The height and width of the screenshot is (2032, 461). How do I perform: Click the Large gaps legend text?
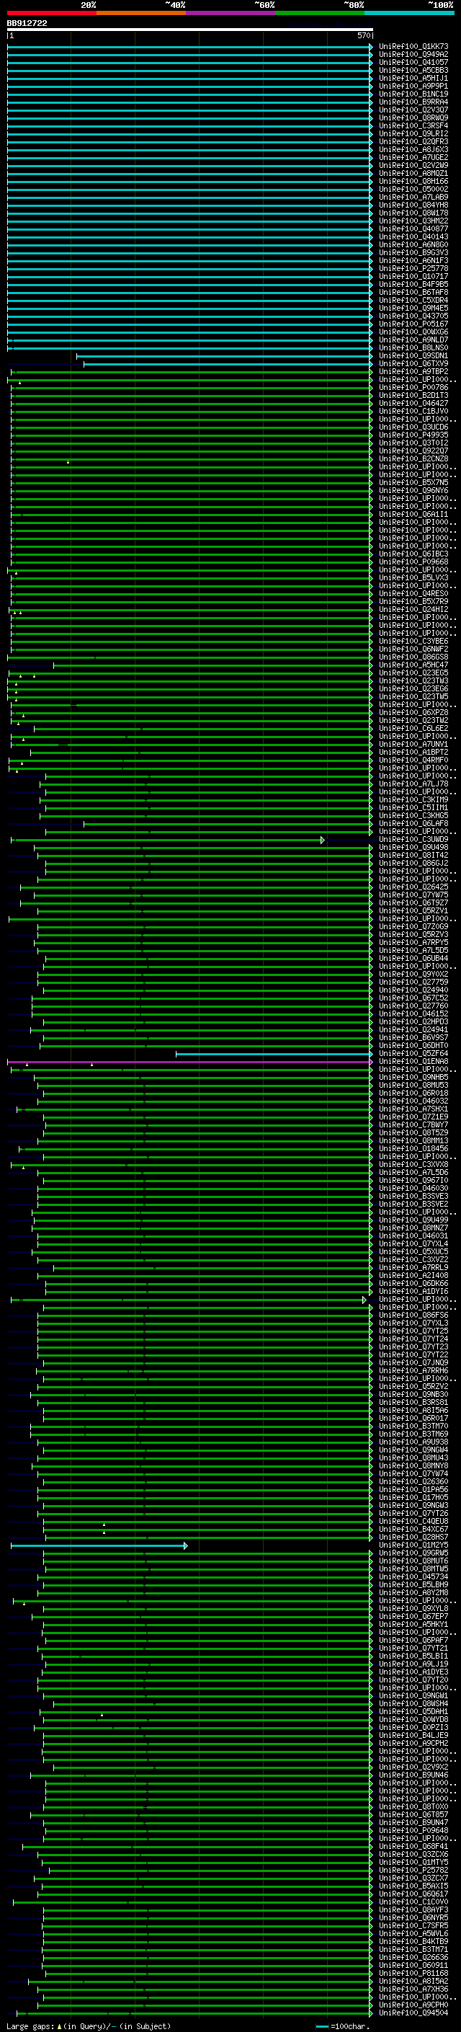(x=89, y=2026)
